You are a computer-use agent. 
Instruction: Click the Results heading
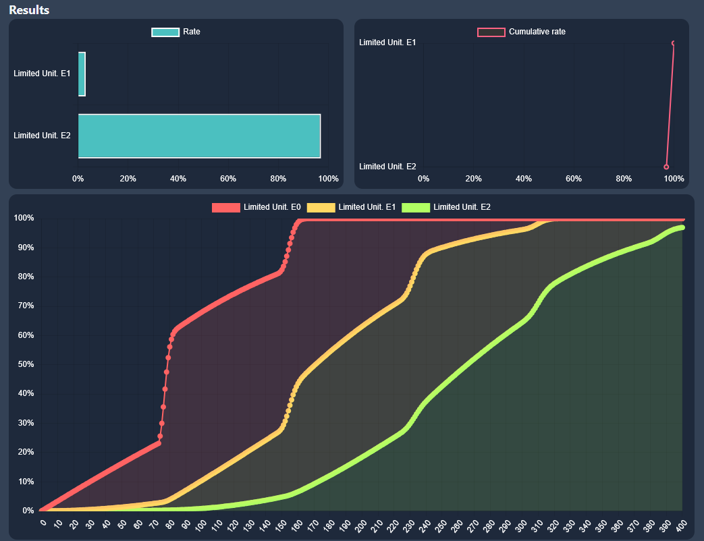[29, 10]
